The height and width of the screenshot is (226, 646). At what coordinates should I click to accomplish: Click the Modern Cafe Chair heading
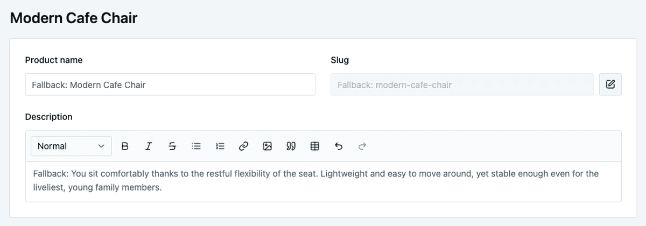[74, 18]
